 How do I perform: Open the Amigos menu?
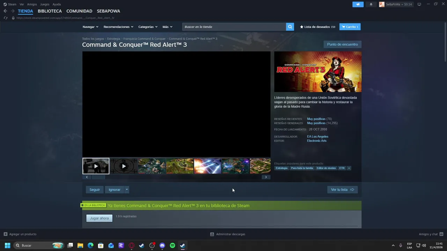32,4
